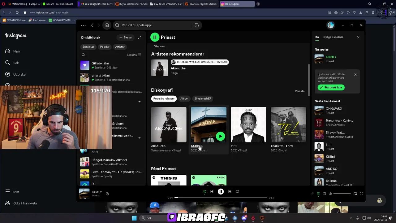Toggle repeat mode in the player
Screen dimensions: 396x223
coord(237,191)
